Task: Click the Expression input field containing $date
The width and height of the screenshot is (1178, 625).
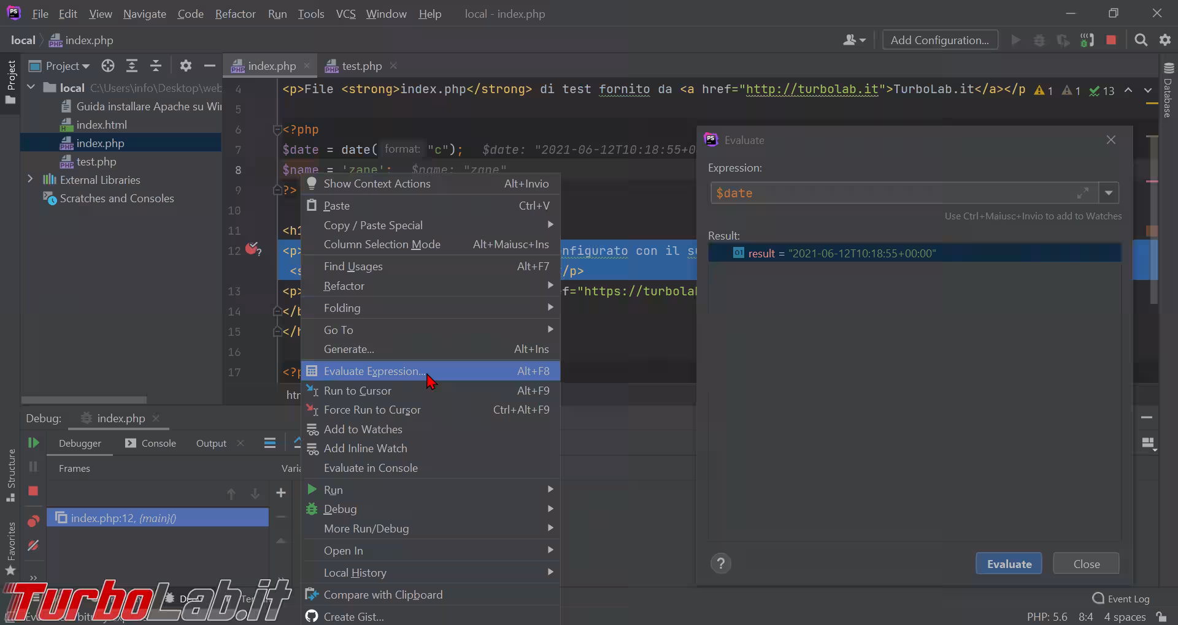Action: click(890, 193)
